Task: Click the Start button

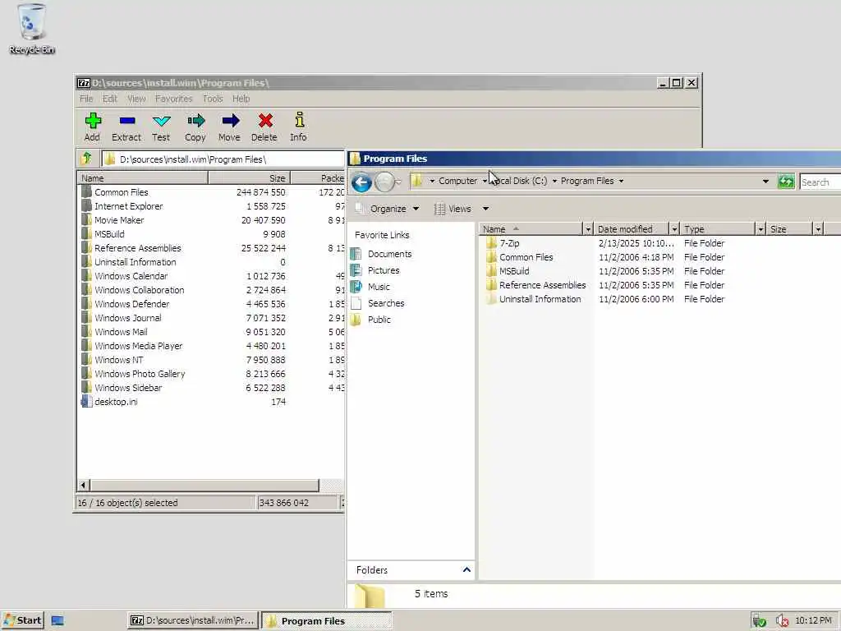Action: [x=22, y=621]
